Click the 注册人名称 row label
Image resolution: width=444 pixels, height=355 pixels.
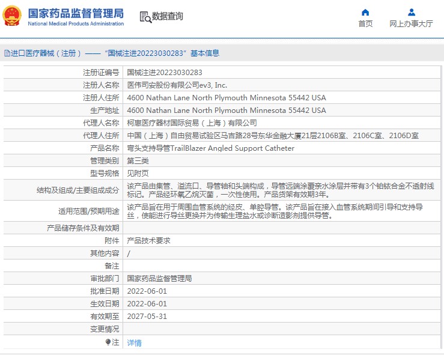(101, 85)
